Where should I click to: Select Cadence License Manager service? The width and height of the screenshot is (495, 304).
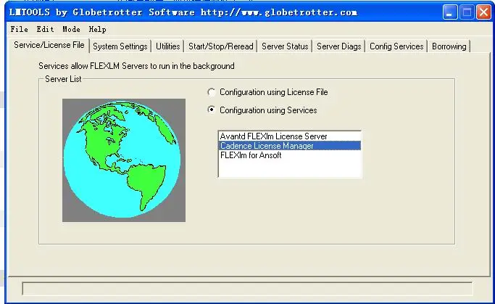289,146
